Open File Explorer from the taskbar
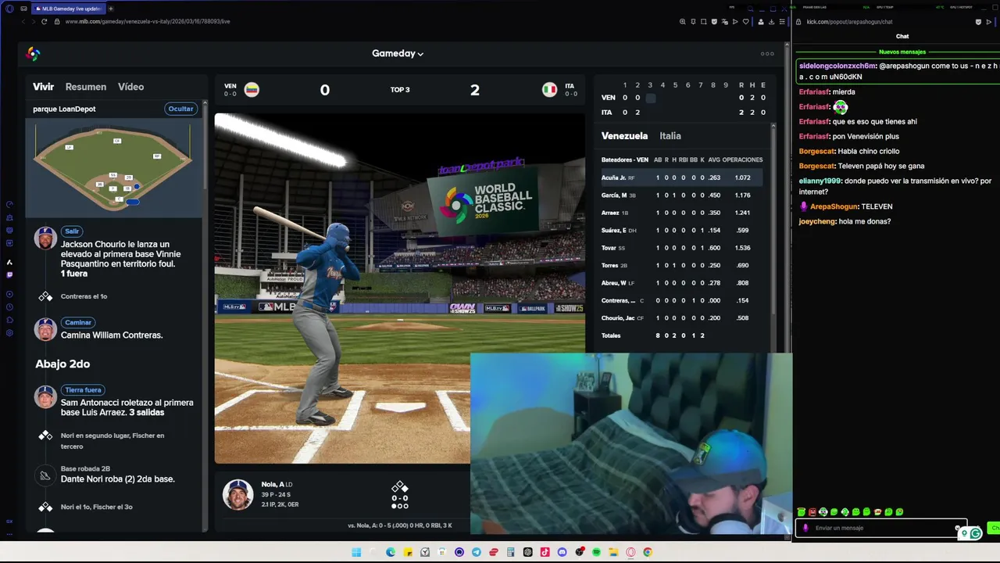The width and height of the screenshot is (1000, 563). (613, 552)
